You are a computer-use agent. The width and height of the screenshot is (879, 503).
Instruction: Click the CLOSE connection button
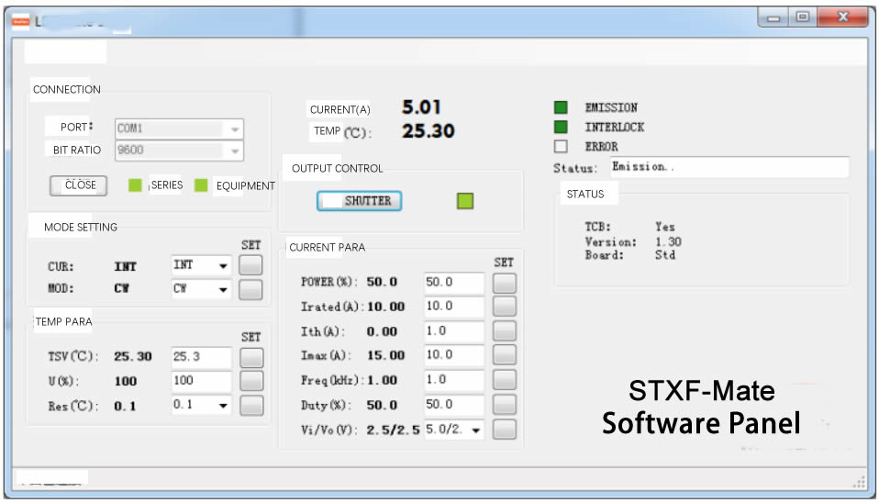79,185
